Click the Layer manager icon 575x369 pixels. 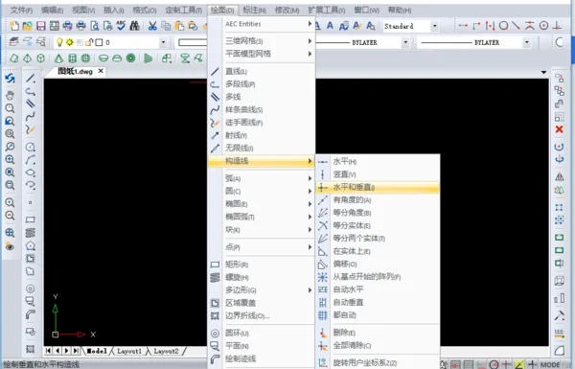(x=14, y=42)
